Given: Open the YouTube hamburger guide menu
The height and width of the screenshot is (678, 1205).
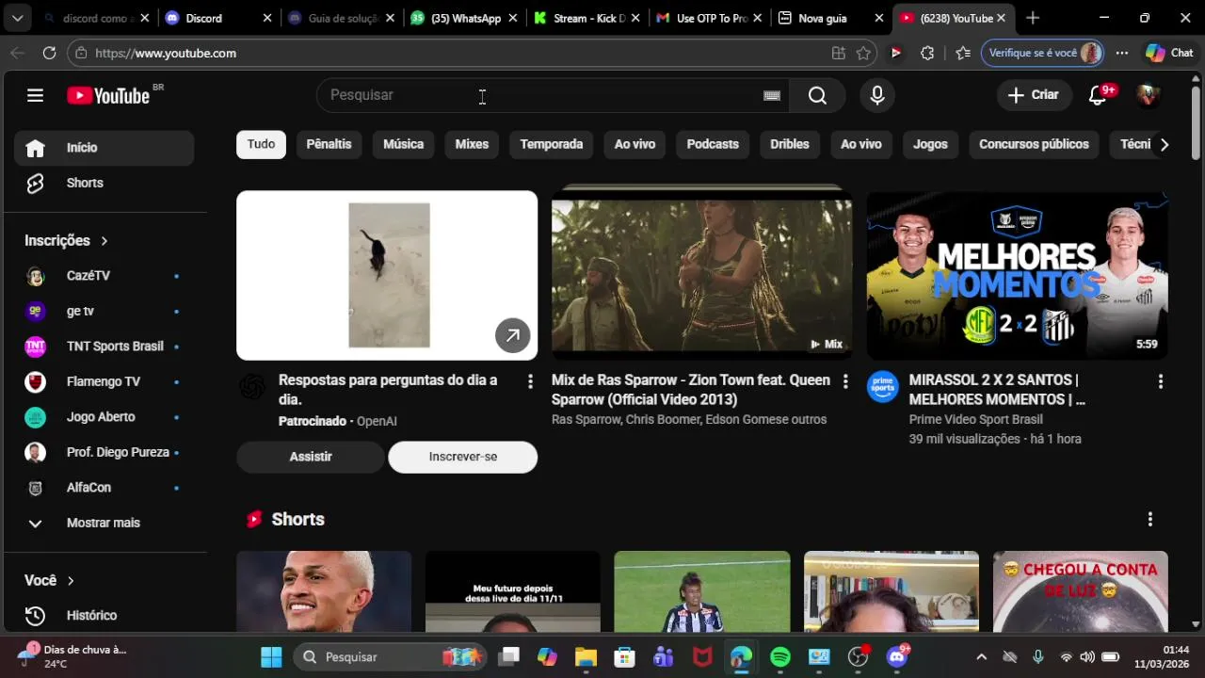Looking at the screenshot, I should point(35,95).
